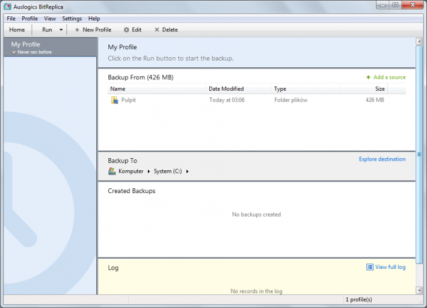Click Komputer in the destination path
Image resolution: width=427 pixels, height=308 pixels.
131,171
